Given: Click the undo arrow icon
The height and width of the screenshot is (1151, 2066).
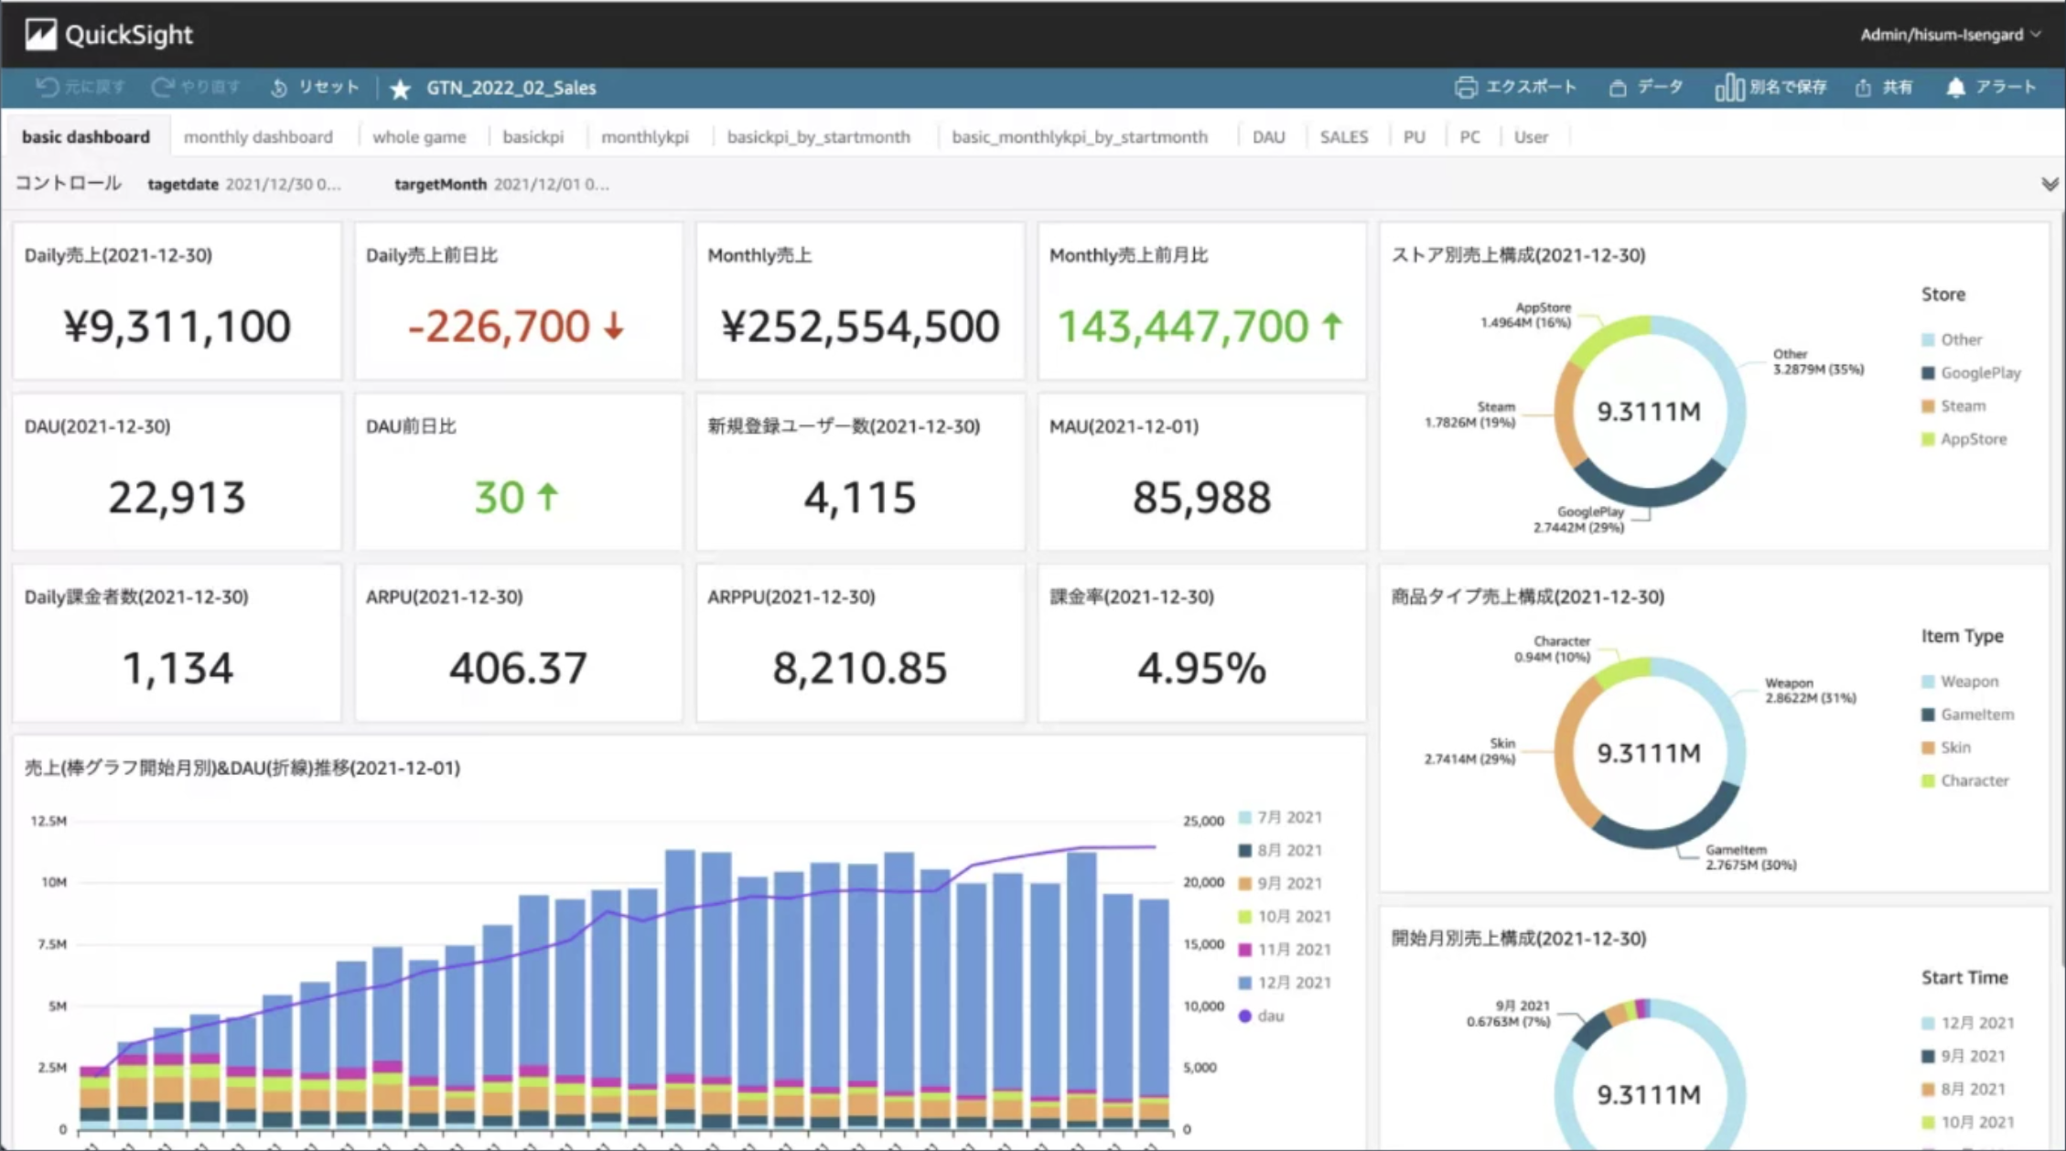Looking at the screenshot, I should [x=47, y=87].
